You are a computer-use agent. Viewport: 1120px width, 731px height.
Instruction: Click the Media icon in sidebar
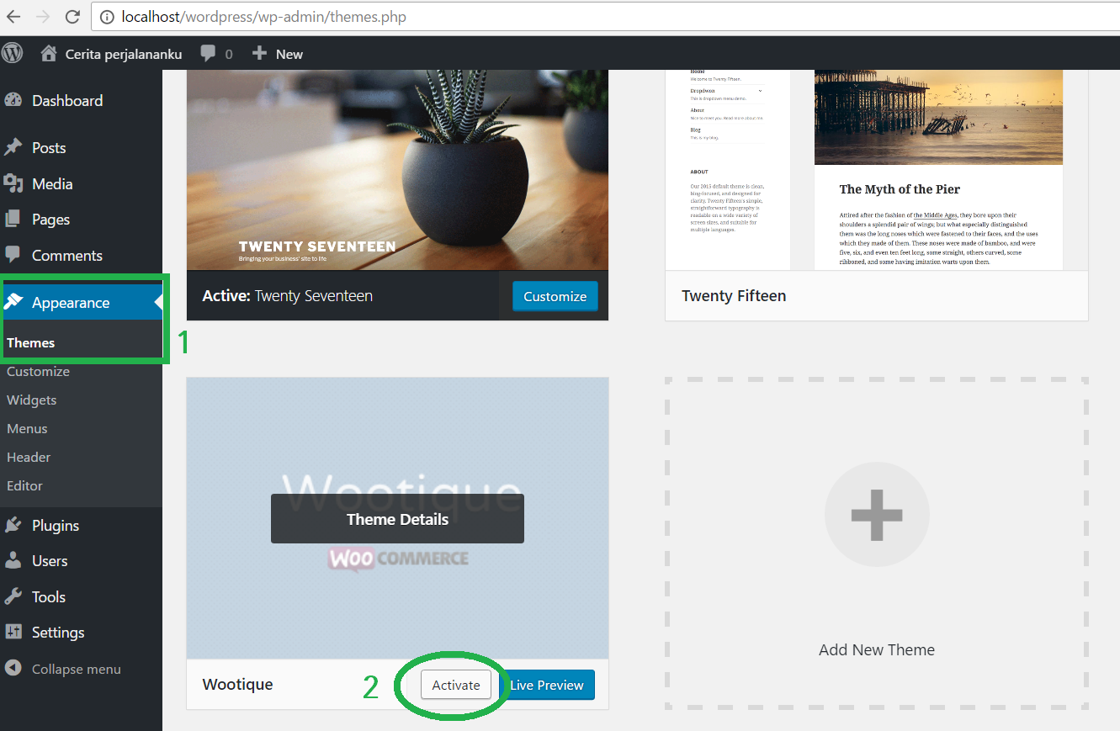(x=13, y=183)
